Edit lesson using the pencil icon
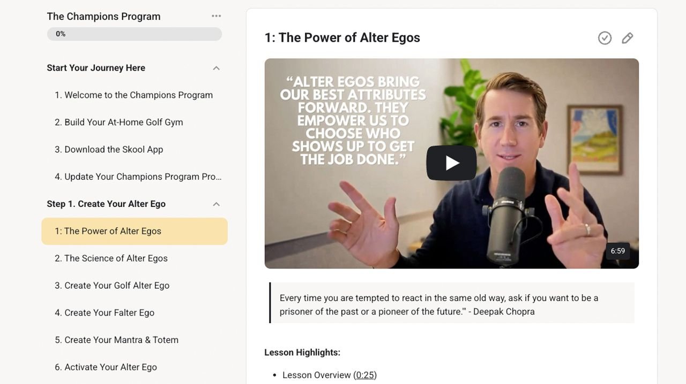686x384 pixels. pos(628,38)
